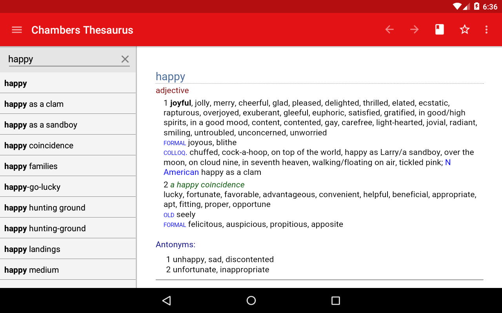This screenshot has width=502, height=313.
Task: Open the overflow menu with three dots
Action: tap(486, 29)
